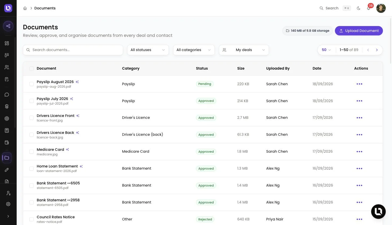Open the kanban board icon in sidebar
The height and width of the screenshot is (225, 392).
click(7, 55)
